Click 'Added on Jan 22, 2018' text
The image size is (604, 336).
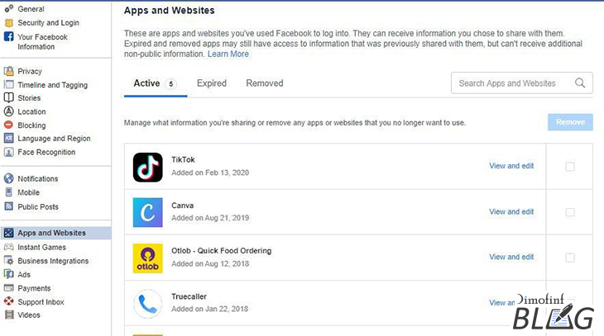click(209, 309)
